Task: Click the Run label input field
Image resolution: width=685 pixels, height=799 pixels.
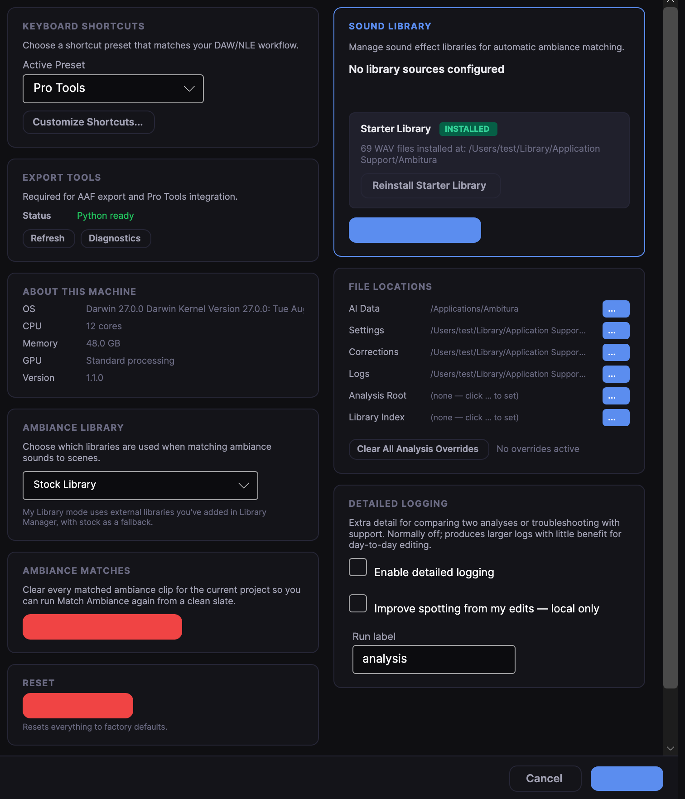Action: [x=434, y=659]
